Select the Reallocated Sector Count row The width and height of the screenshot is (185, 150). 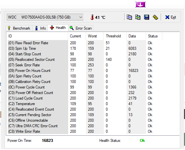[x=93, y=60]
